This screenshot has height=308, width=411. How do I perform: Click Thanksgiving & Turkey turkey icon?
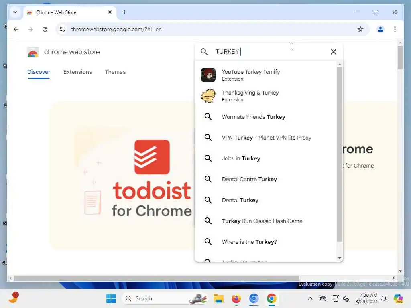tap(208, 96)
